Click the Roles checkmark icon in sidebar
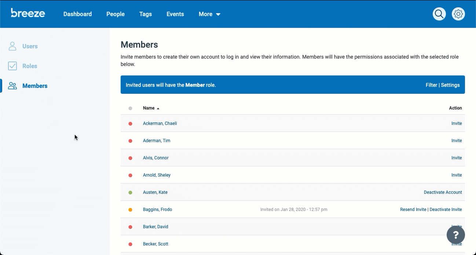 click(12, 66)
